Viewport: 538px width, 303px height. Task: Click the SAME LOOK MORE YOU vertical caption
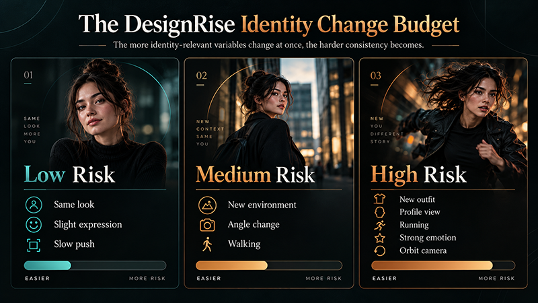point(32,130)
